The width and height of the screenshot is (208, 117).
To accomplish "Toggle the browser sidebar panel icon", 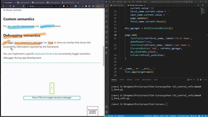I will 90,6.
